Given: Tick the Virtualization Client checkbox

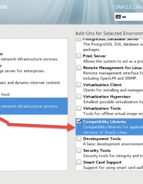Looking at the screenshot, I should tap(79, 85).
